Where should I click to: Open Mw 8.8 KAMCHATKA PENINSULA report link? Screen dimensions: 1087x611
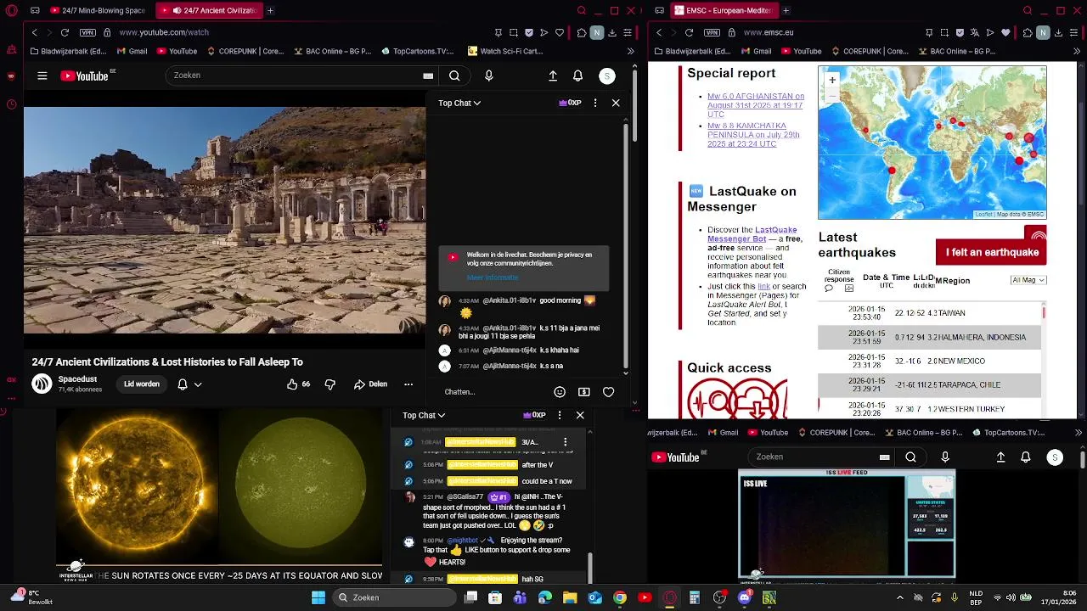[x=753, y=135]
